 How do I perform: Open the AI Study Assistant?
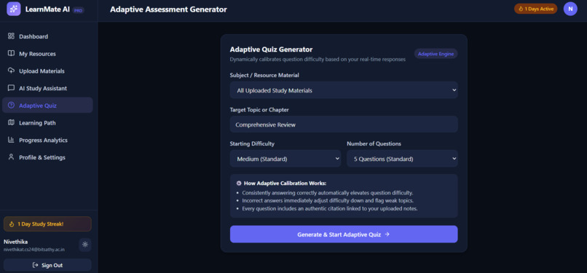47,88
